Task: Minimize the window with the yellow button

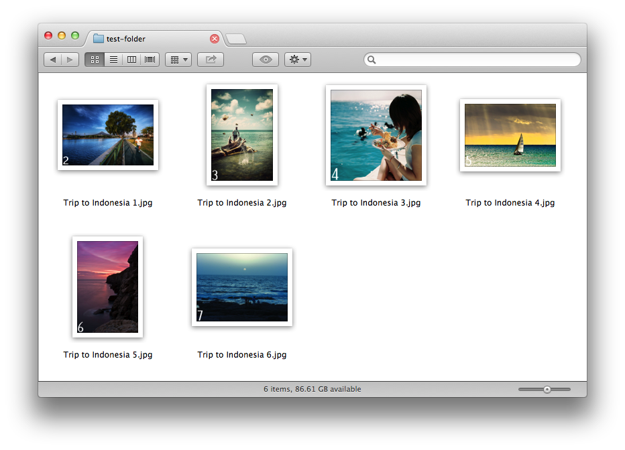Action: [x=62, y=35]
